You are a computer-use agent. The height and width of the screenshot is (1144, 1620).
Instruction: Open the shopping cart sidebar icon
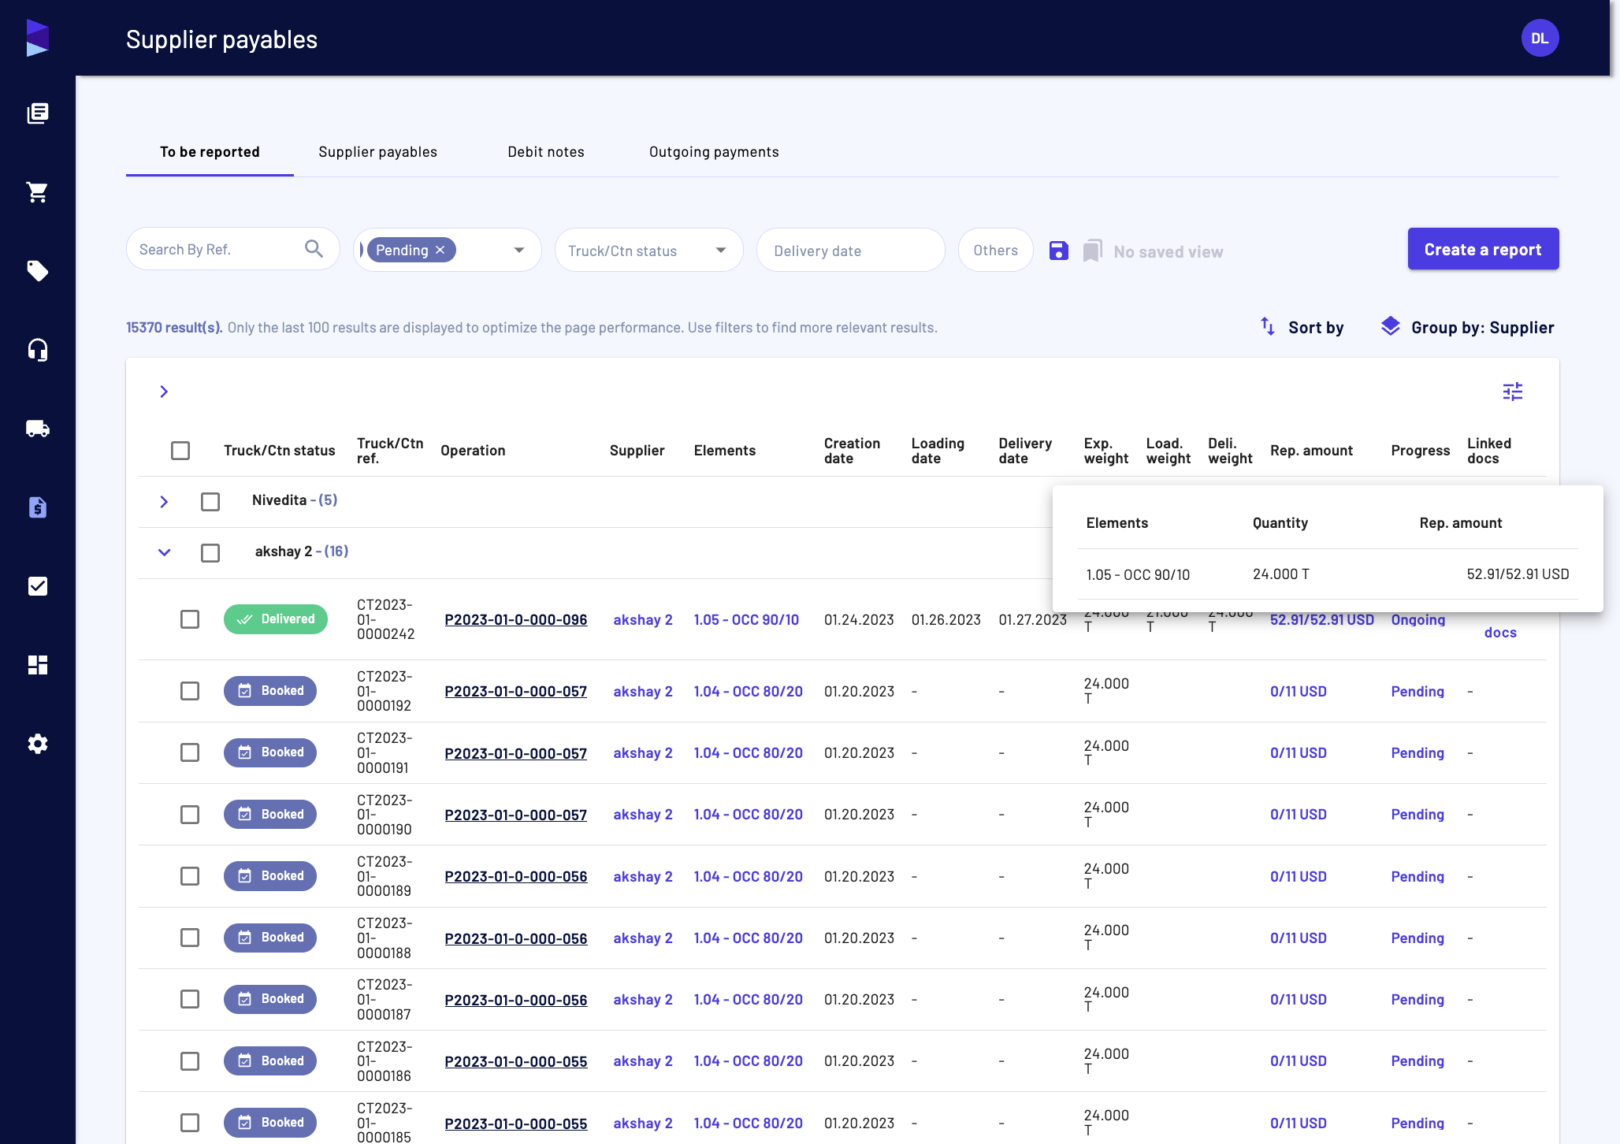pyautogui.click(x=38, y=192)
